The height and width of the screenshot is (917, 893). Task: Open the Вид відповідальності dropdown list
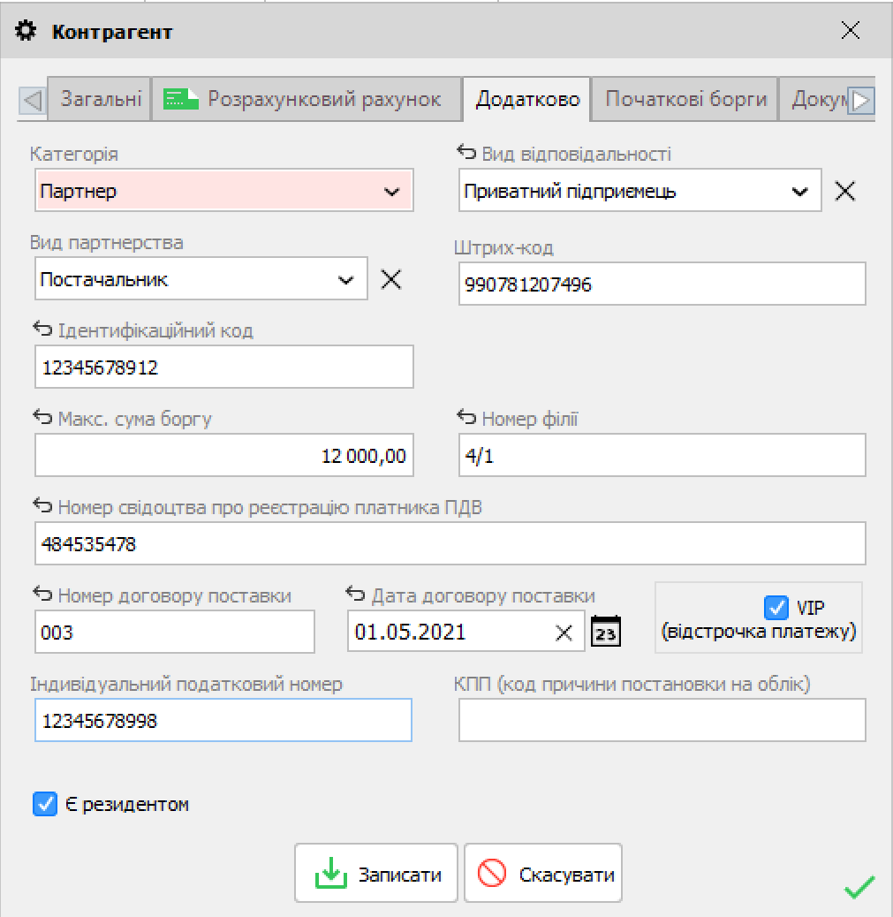(799, 192)
